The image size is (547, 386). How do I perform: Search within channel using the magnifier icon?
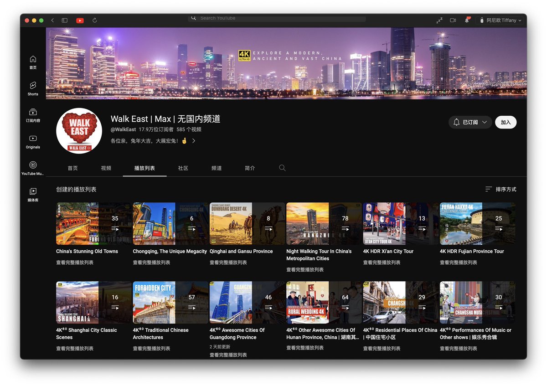coord(282,168)
